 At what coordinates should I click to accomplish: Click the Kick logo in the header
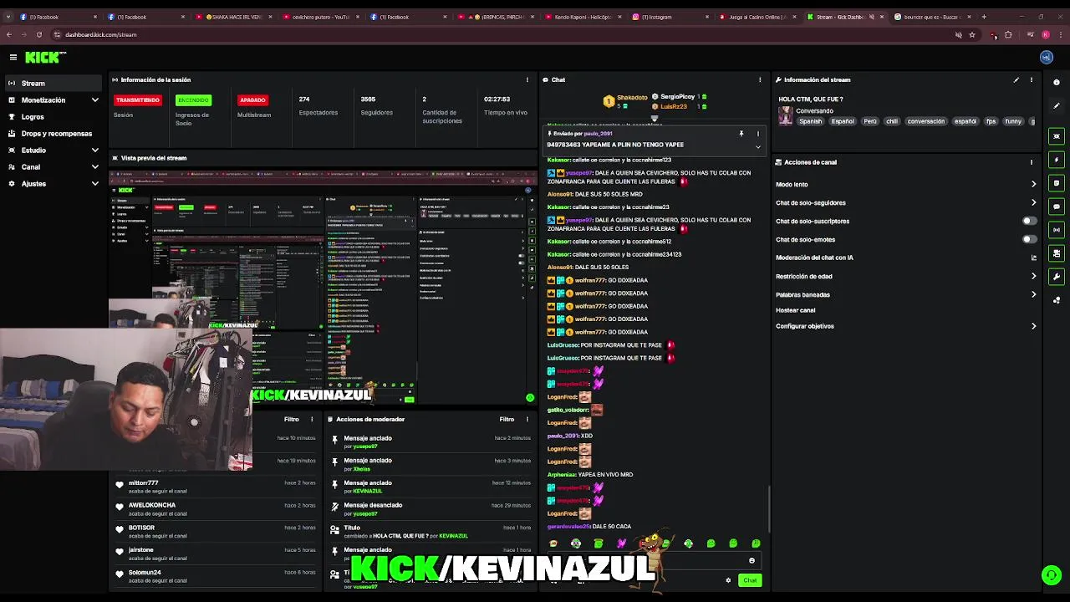tap(44, 57)
